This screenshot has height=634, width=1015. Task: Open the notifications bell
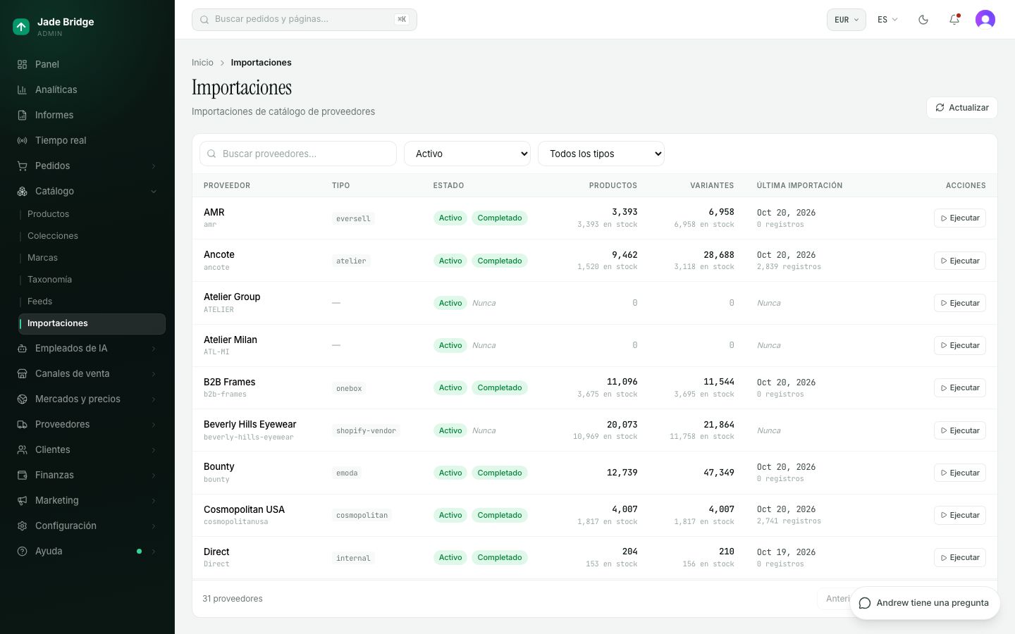(x=954, y=20)
